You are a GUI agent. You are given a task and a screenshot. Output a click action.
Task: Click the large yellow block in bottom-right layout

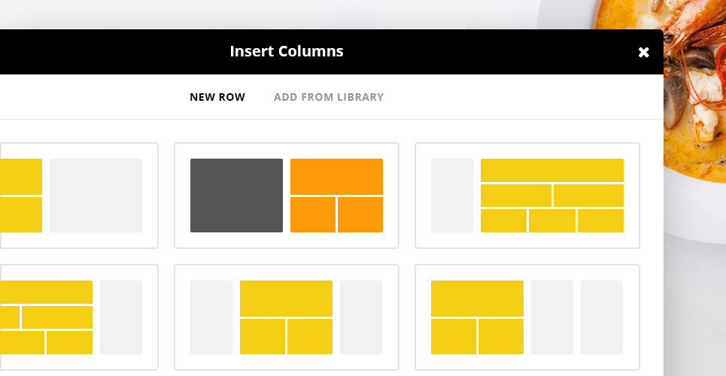(477, 299)
